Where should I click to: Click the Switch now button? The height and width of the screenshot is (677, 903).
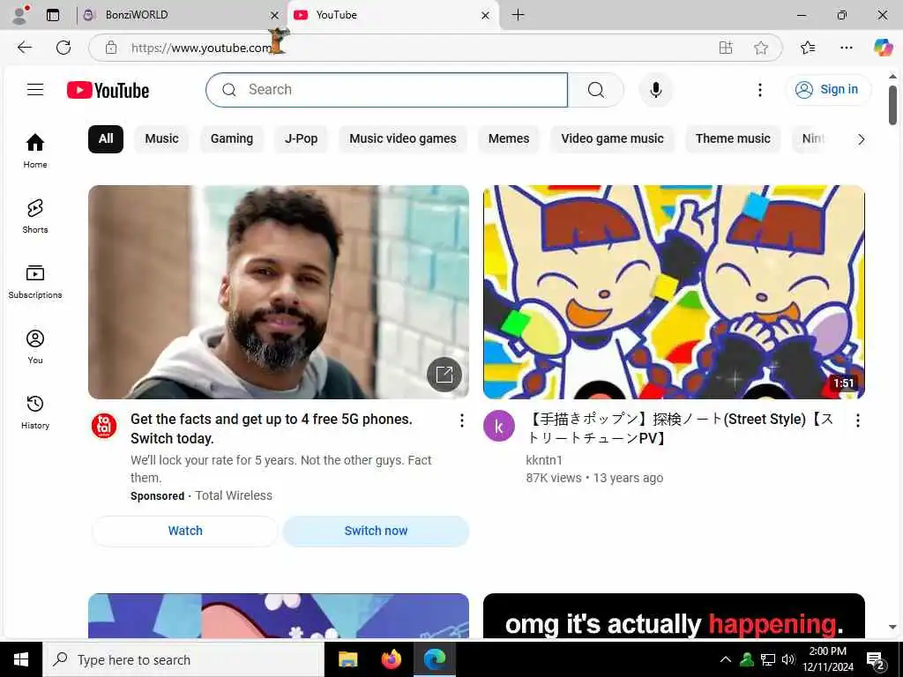pyautogui.click(x=376, y=531)
